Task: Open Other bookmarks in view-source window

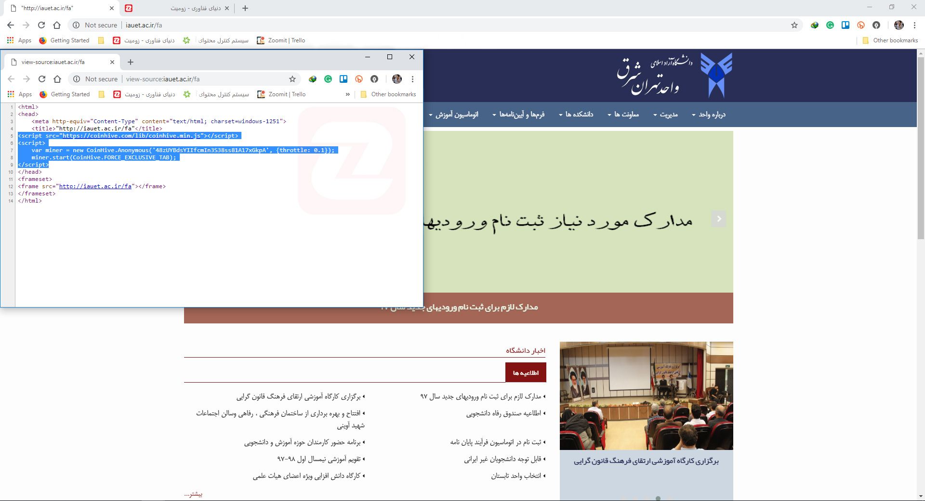Action: (388, 94)
